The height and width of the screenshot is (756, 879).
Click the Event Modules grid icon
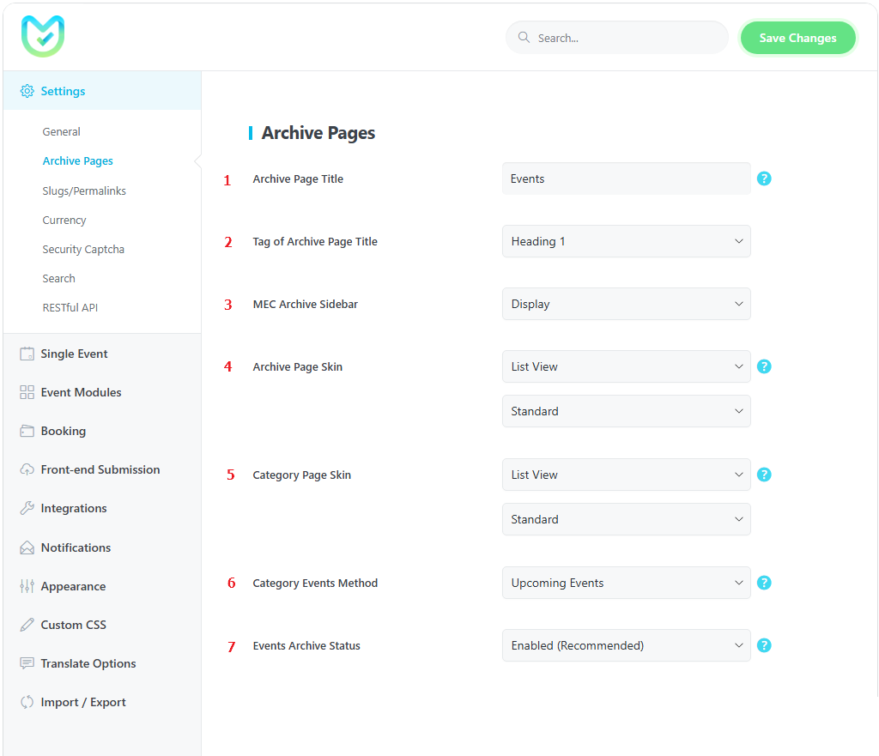click(x=27, y=392)
